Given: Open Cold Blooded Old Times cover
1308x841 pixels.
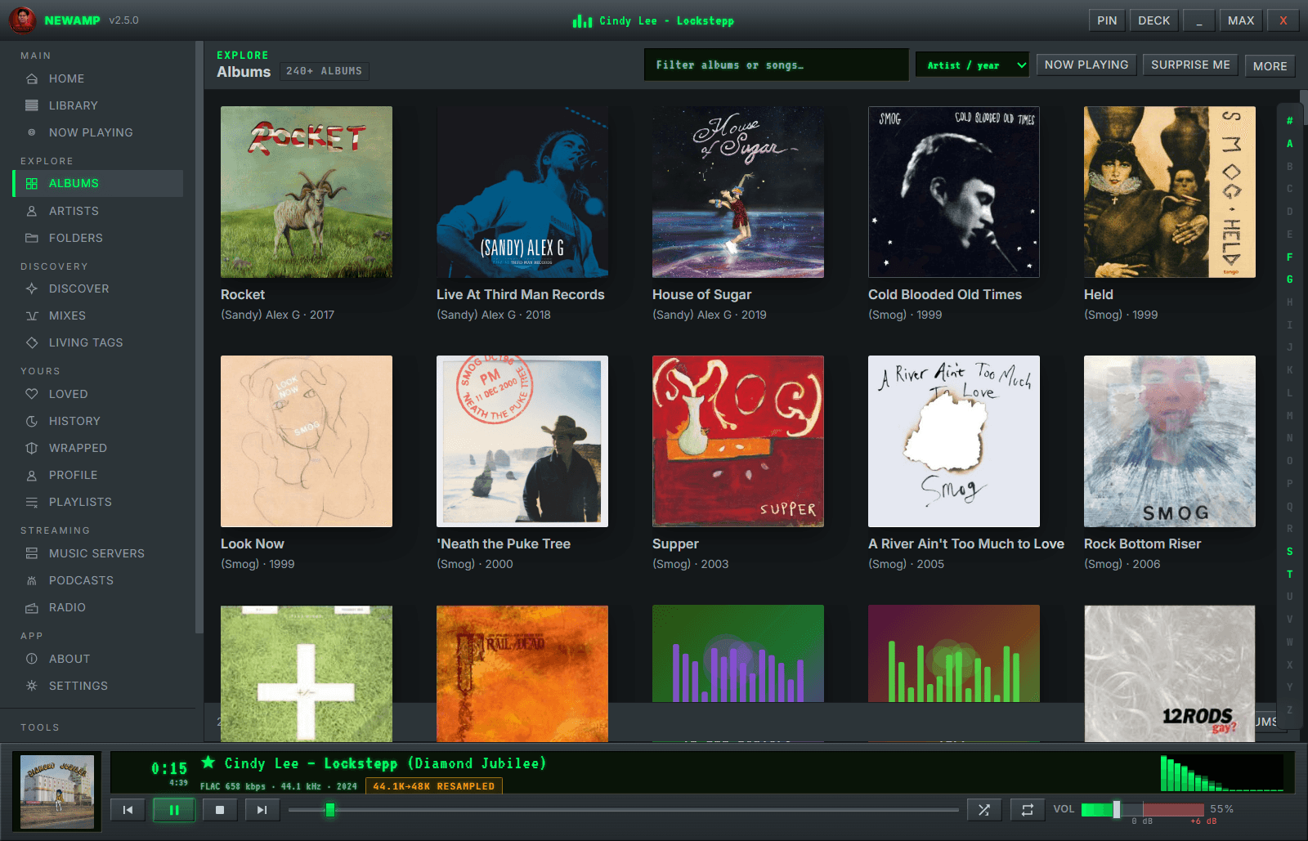Looking at the screenshot, I should point(954,192).
